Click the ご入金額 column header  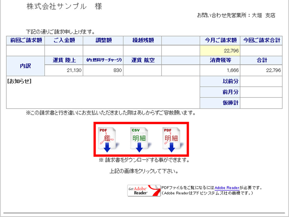[64, 40]
